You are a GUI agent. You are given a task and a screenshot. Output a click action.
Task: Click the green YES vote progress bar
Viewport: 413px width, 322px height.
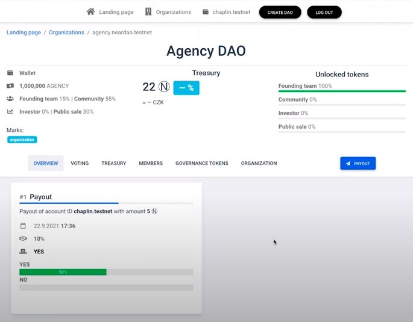pyautogui.click(x=63, y=272)
